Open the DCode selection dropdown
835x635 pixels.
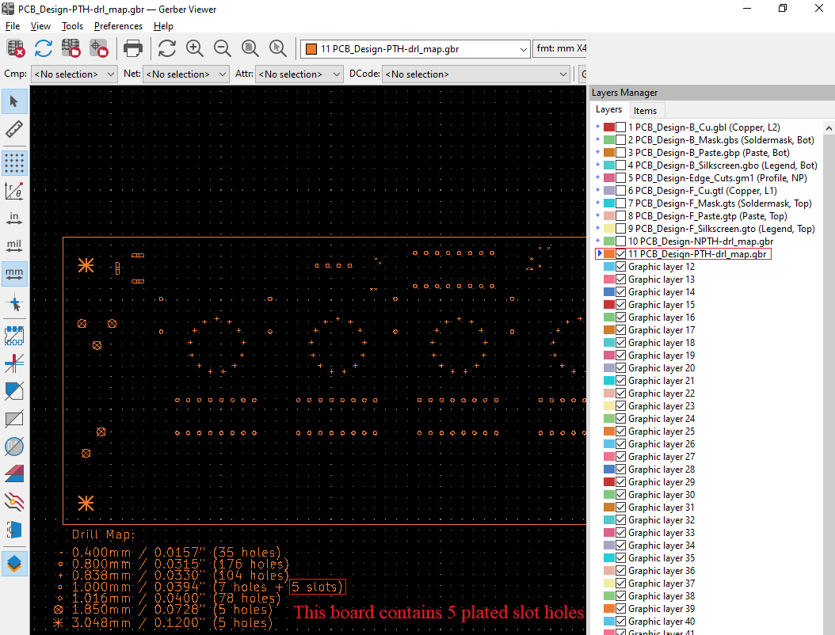[x=475, y=74]
